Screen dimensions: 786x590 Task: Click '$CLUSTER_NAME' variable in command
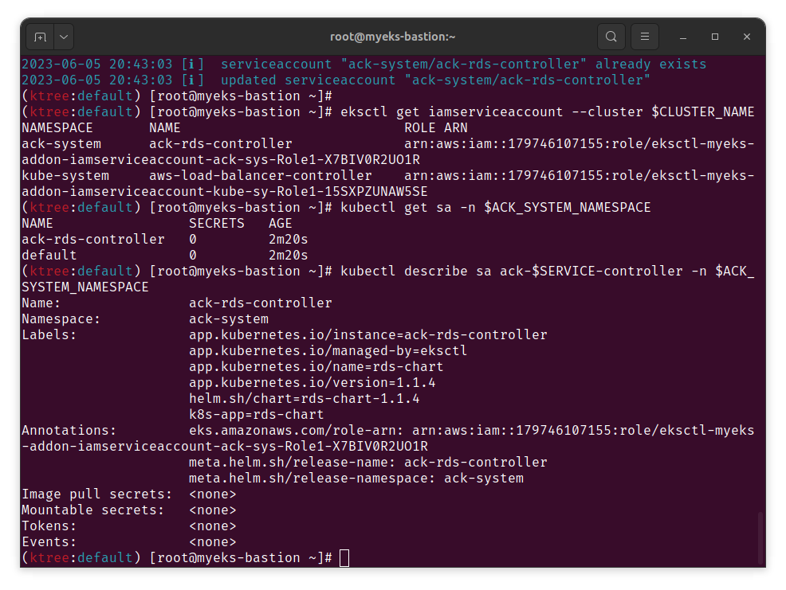click(x=703, y=111)
